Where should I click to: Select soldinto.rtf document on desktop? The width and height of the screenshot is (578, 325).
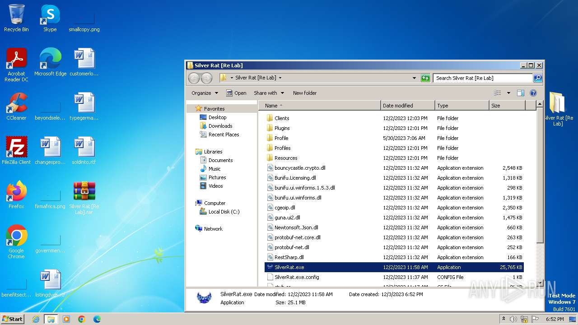[x=84, y=151]
